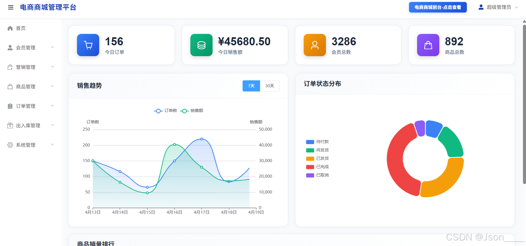Toggle 已完成 legend entry
The width and height of the screenshot is (526, 246).
pos(317,167)
